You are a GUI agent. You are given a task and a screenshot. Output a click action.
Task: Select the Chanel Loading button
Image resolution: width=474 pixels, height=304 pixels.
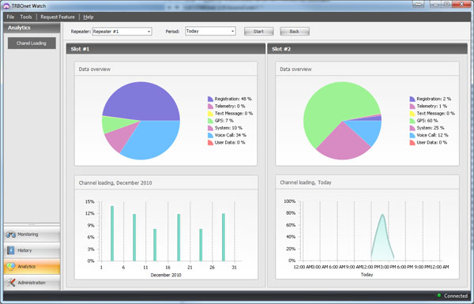pyautogui.click(x=32, y=43)
